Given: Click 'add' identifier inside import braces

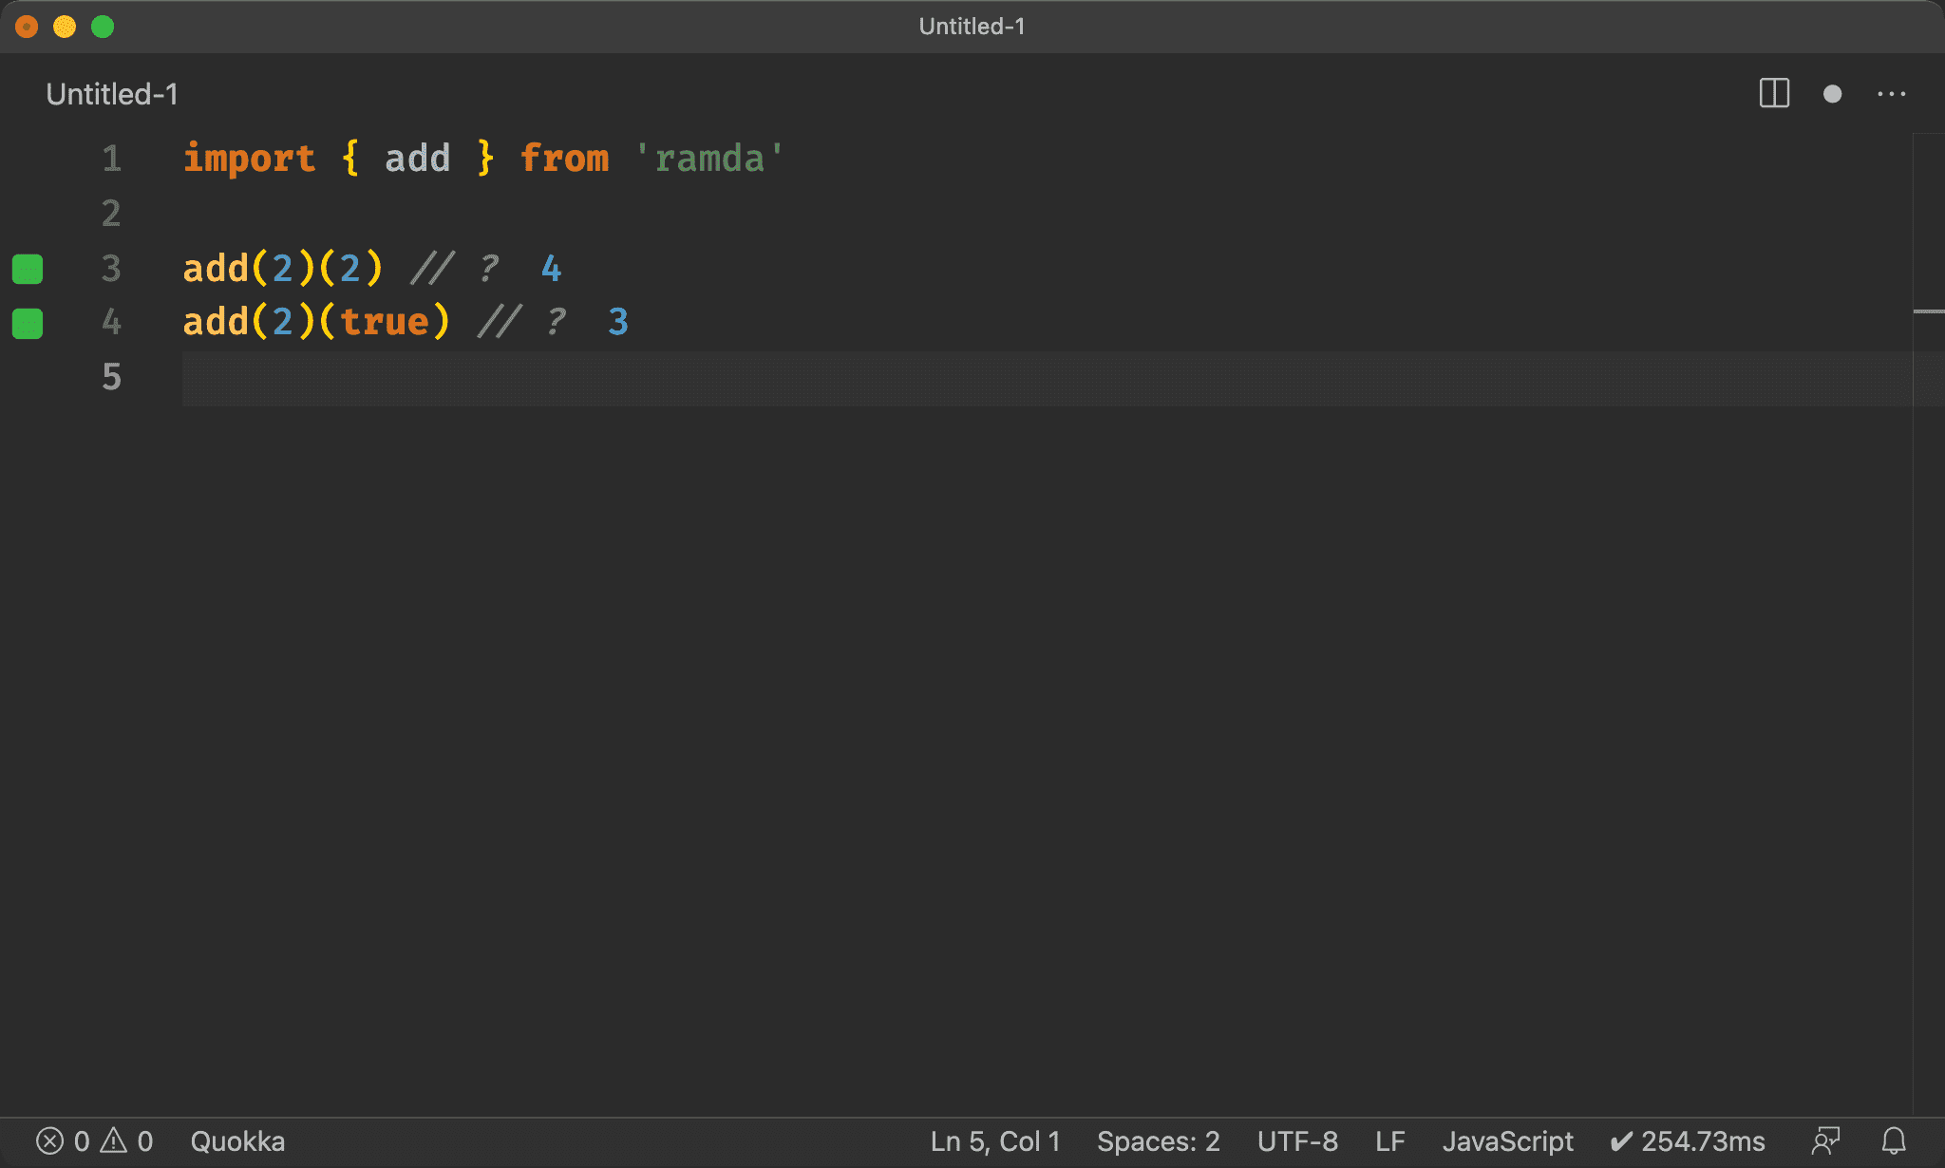Looking at the screenshot, I should [417, 159].
